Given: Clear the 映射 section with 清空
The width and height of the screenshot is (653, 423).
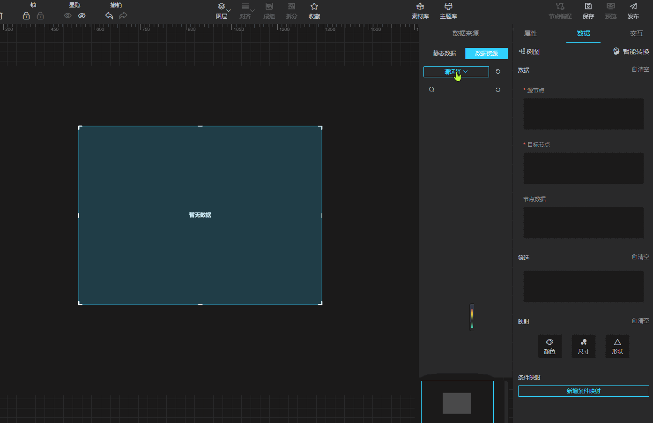Looking at the screenshot, I should [x=640, y=321].
